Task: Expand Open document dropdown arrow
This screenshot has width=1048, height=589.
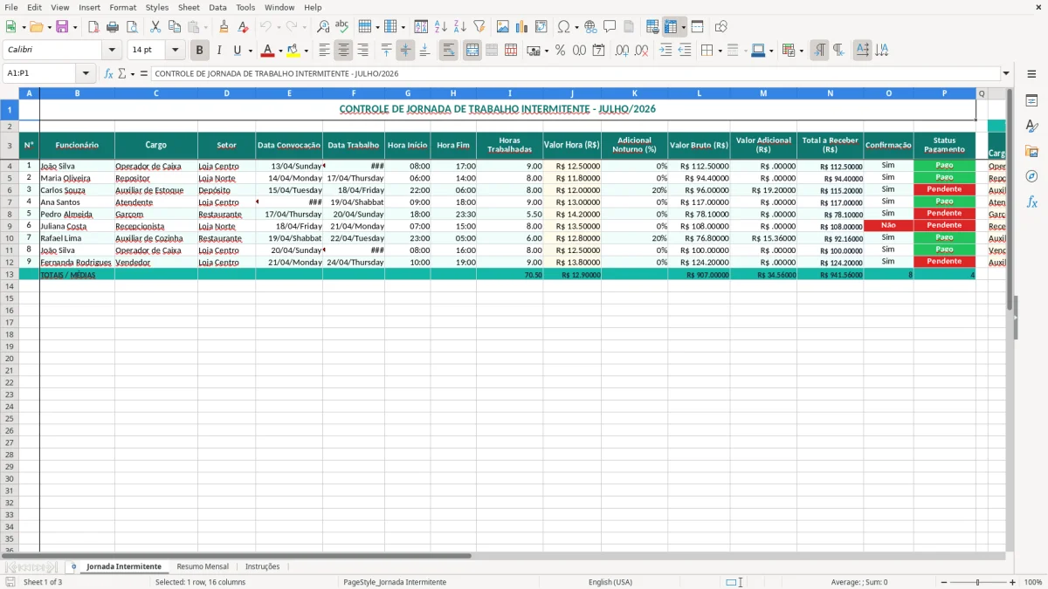Action: 47,27
